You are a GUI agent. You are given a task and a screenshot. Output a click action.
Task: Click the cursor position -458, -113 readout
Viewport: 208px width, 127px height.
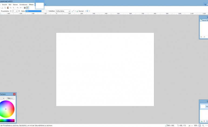[182, 125]
